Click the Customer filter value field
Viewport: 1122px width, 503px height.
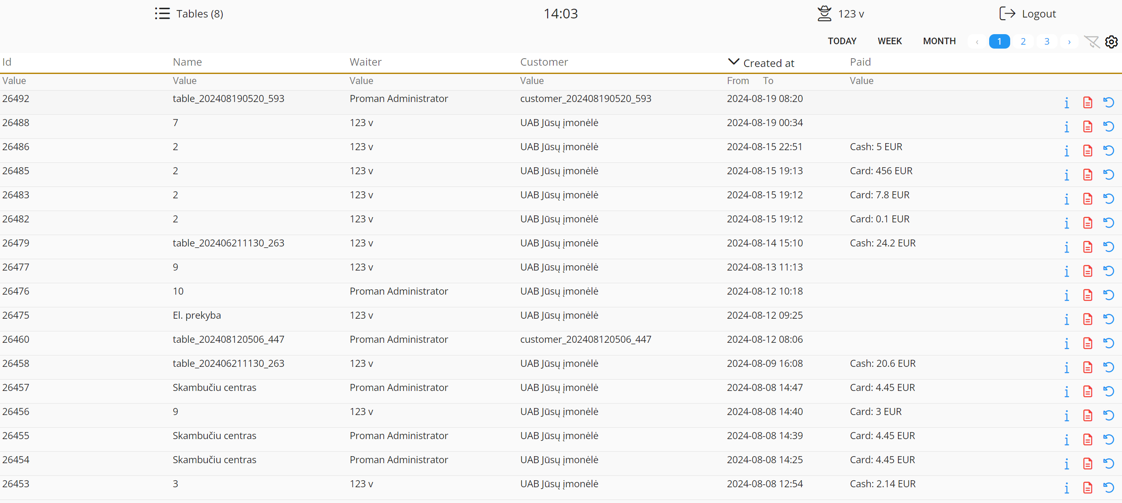[x=532, y=81]
